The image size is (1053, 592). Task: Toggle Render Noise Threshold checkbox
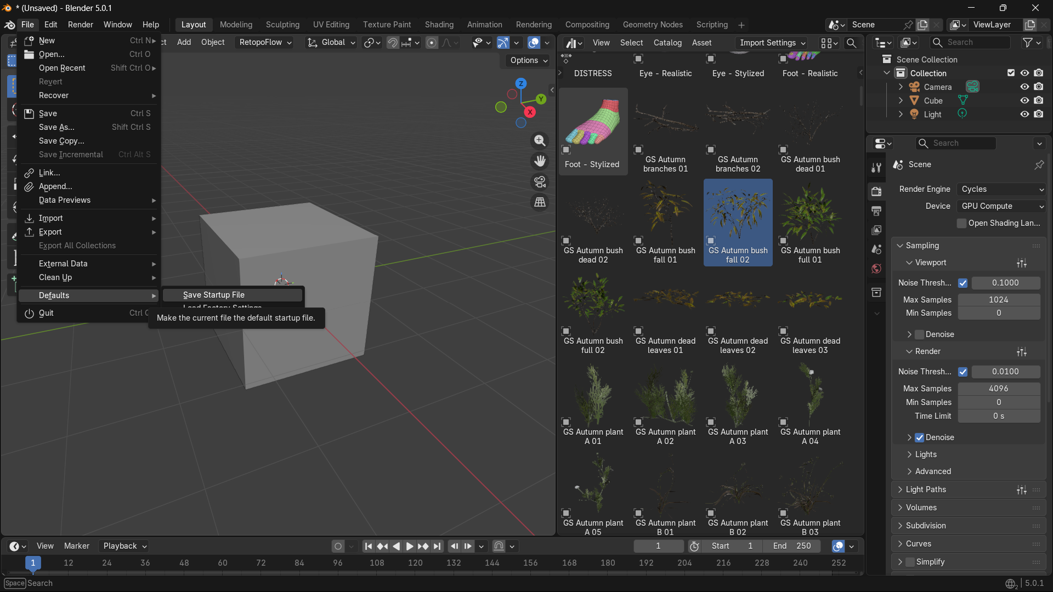963,372
